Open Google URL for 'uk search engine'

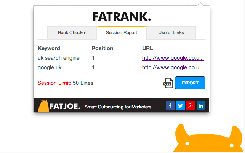173,58
